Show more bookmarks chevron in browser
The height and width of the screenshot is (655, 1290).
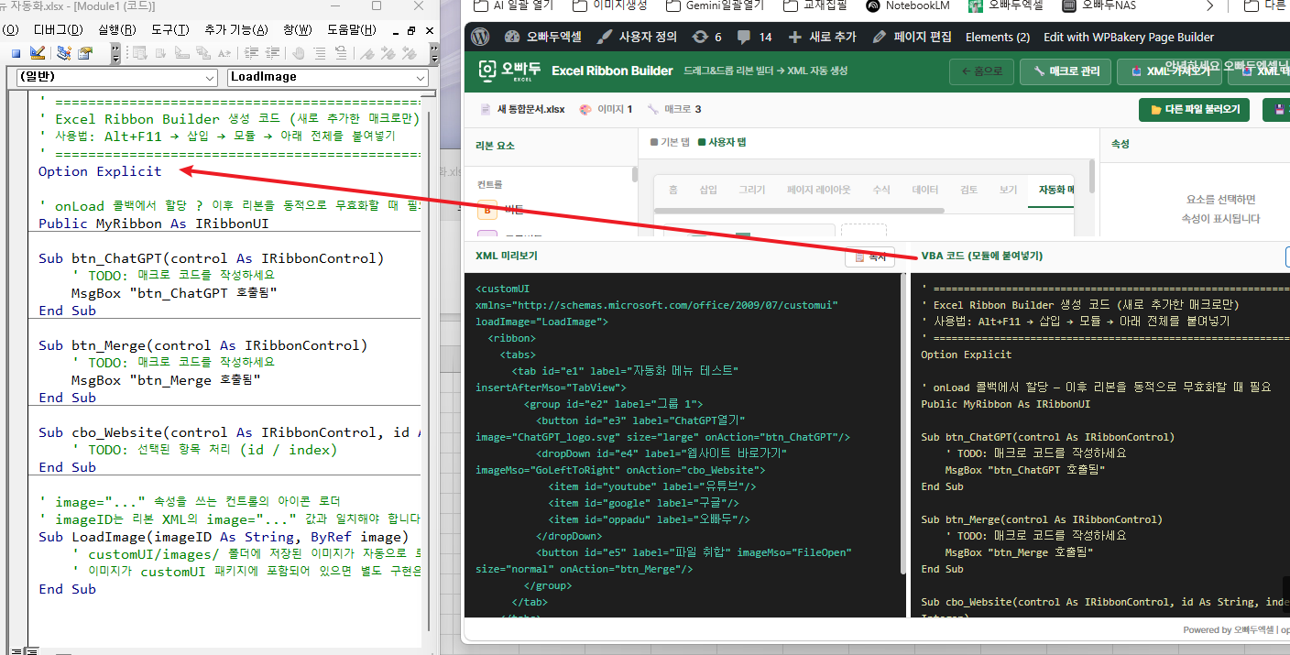1210,5
